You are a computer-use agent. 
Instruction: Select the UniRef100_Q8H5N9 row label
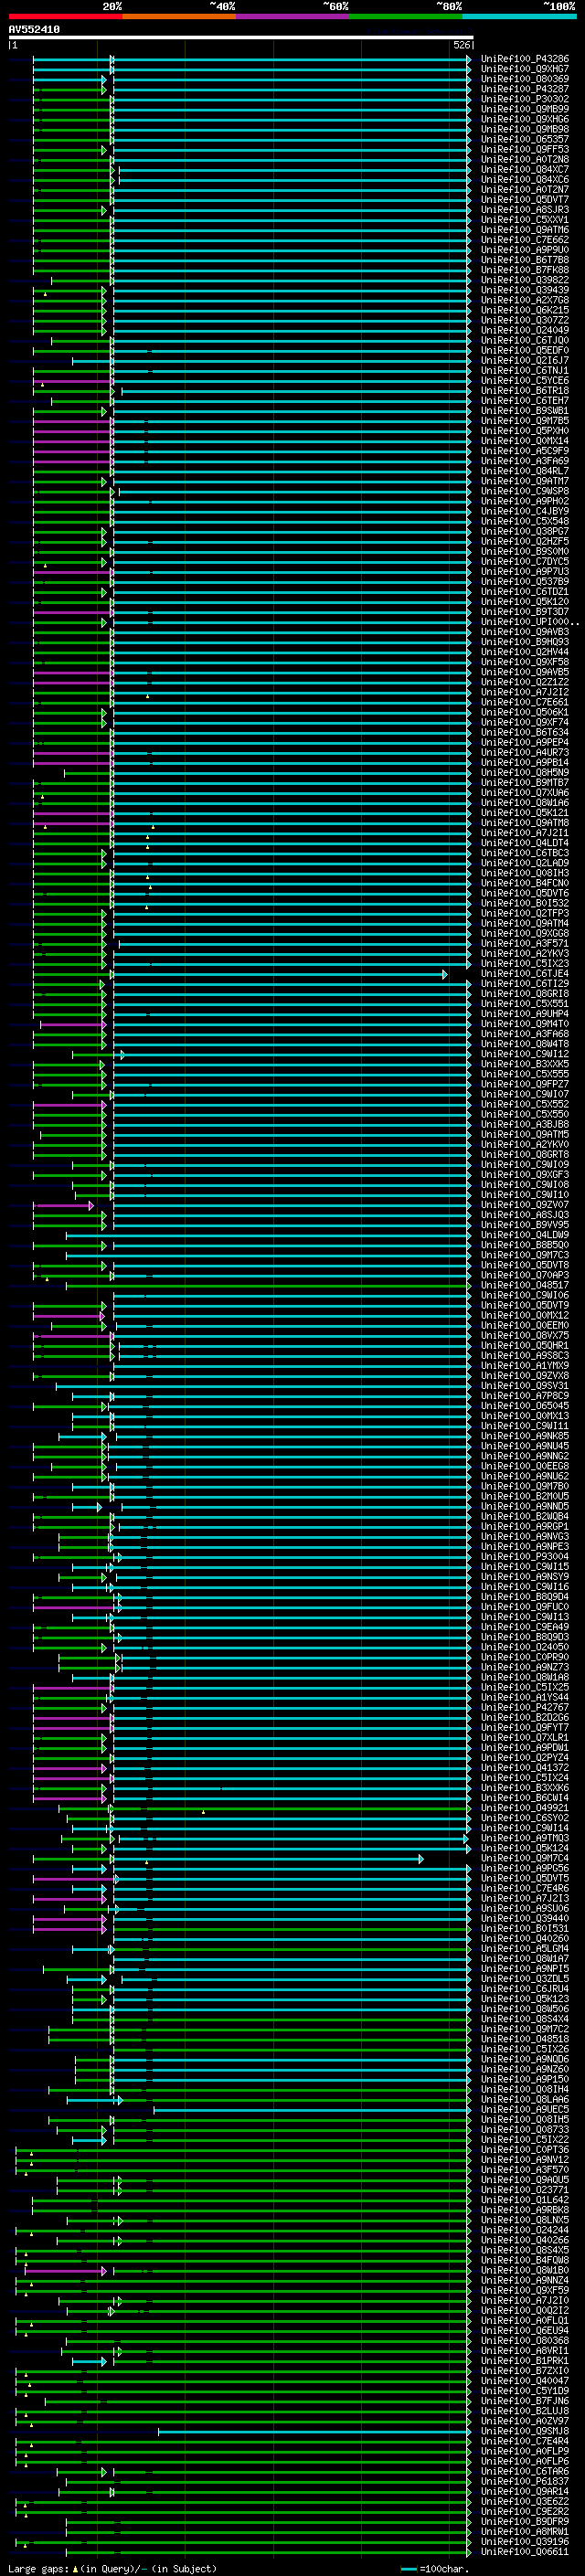coord(525,773)
